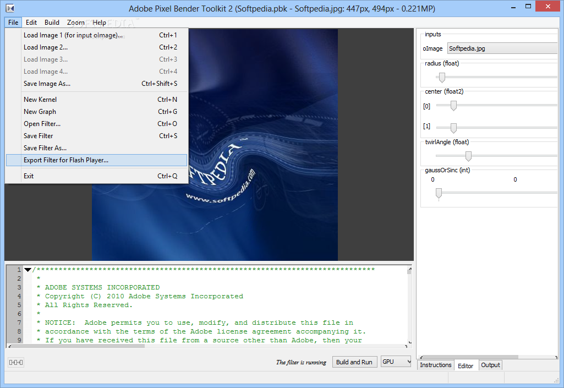
Task: Choose Save Filter As... entry
Action: pyautogui.click(x=96, y=148)
